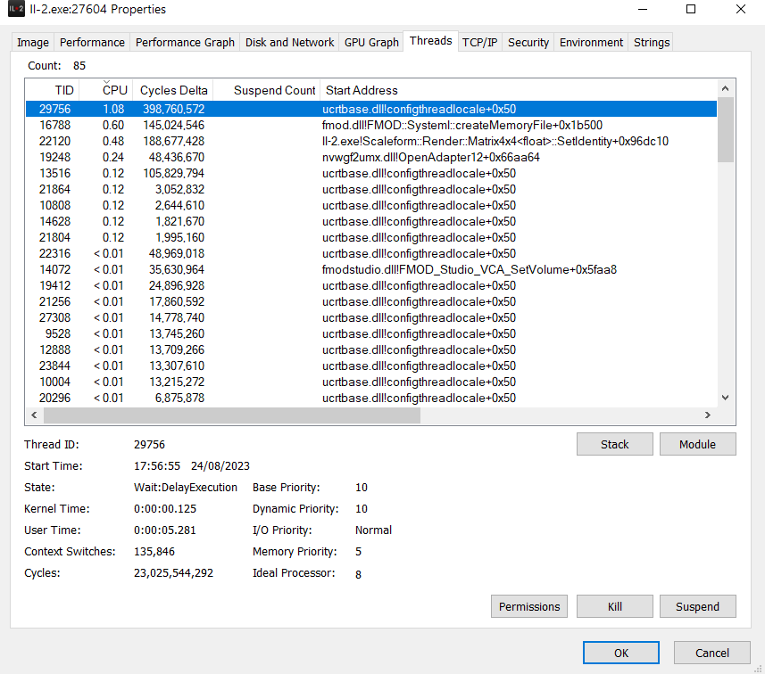
Task: Open thread Permissions
Action: coord(529,607)
